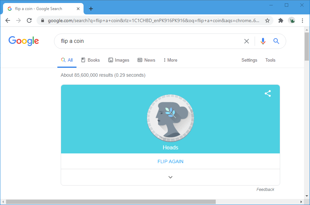Click the Feedback link
Viewport: 310px width, 205px height.
coord(265,190)
